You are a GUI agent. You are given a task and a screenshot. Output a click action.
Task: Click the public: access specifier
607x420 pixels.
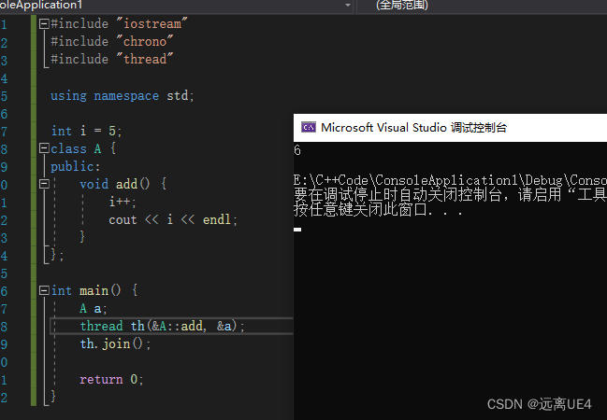tap(75, 166)
